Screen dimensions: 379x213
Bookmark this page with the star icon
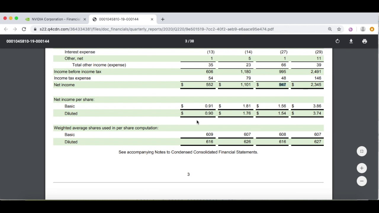(339, 29)
